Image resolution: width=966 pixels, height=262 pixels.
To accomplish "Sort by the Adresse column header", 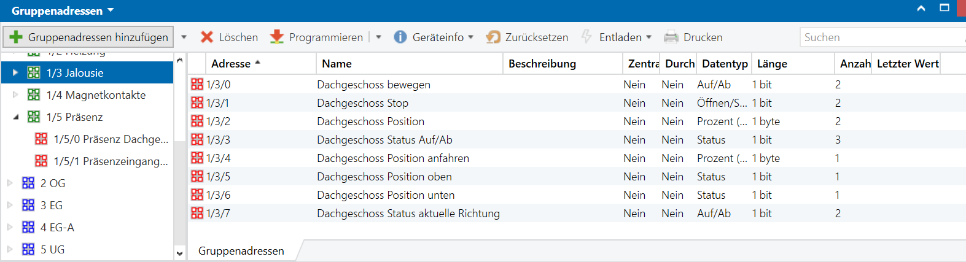I will 231,64.
